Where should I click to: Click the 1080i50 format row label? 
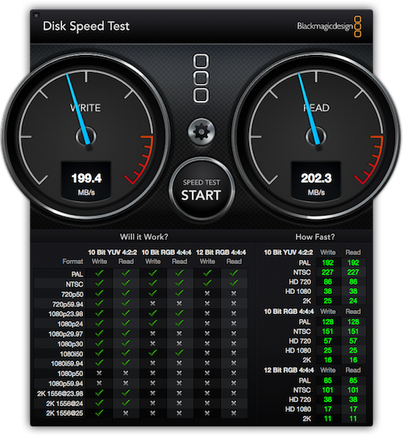[x=71, y=354]
